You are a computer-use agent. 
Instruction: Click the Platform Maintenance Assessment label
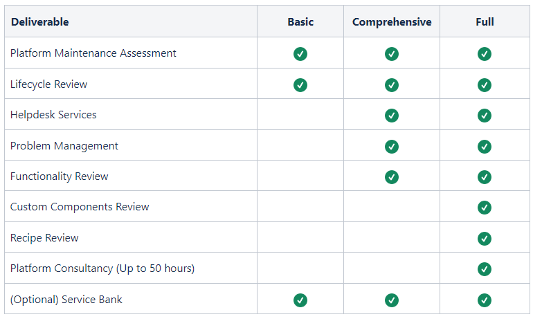pos(93,53)
